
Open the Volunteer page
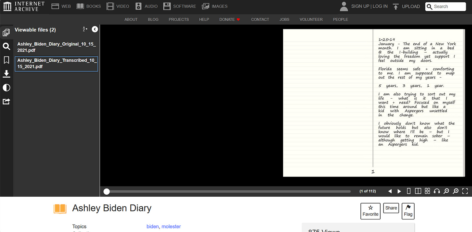(311, 19)
